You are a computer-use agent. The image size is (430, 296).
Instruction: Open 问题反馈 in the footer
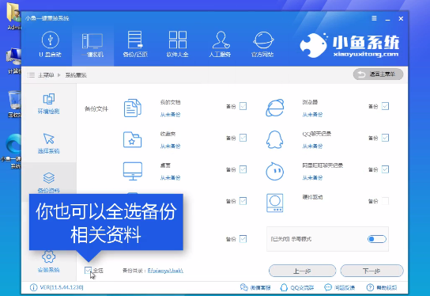click(x=340, y=287)
